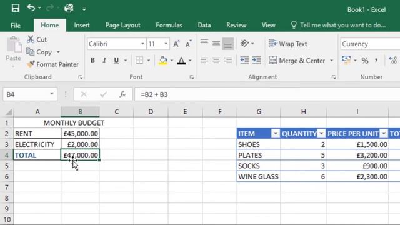Click the Format Painter button
This screenshot has height=225, width=400.
coord(52,64)
